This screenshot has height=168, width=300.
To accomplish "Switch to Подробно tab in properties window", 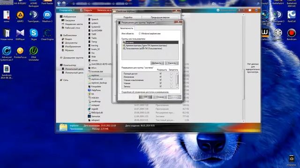I will 128,17.
